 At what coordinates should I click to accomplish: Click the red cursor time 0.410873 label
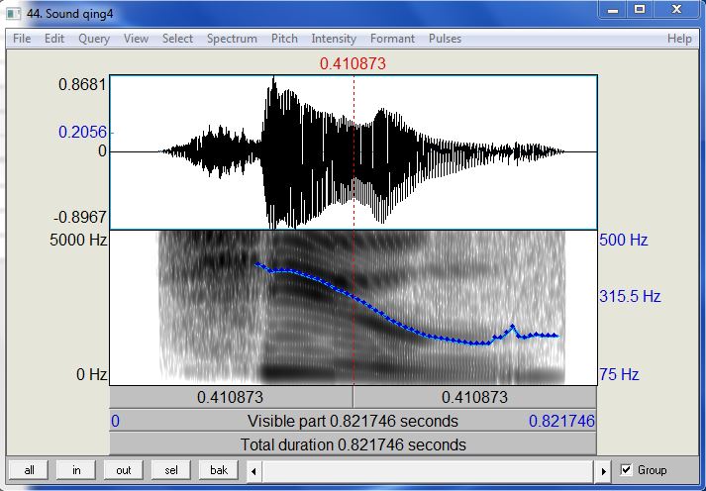point(353,63)
